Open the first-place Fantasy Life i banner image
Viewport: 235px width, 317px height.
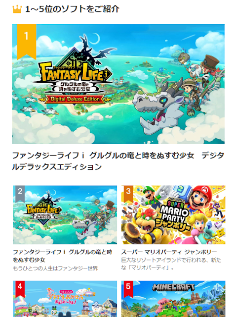click(x=118, y=84)
